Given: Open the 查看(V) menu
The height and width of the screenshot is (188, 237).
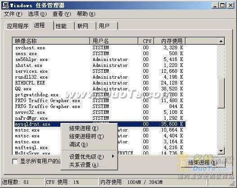Looking at the screenshot, I should click(x=62, y=14).
